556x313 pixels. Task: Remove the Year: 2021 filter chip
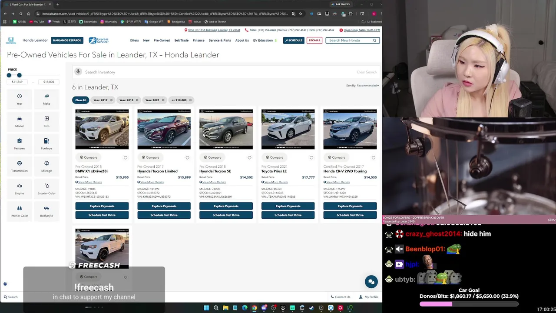click(x=163, y=100)
